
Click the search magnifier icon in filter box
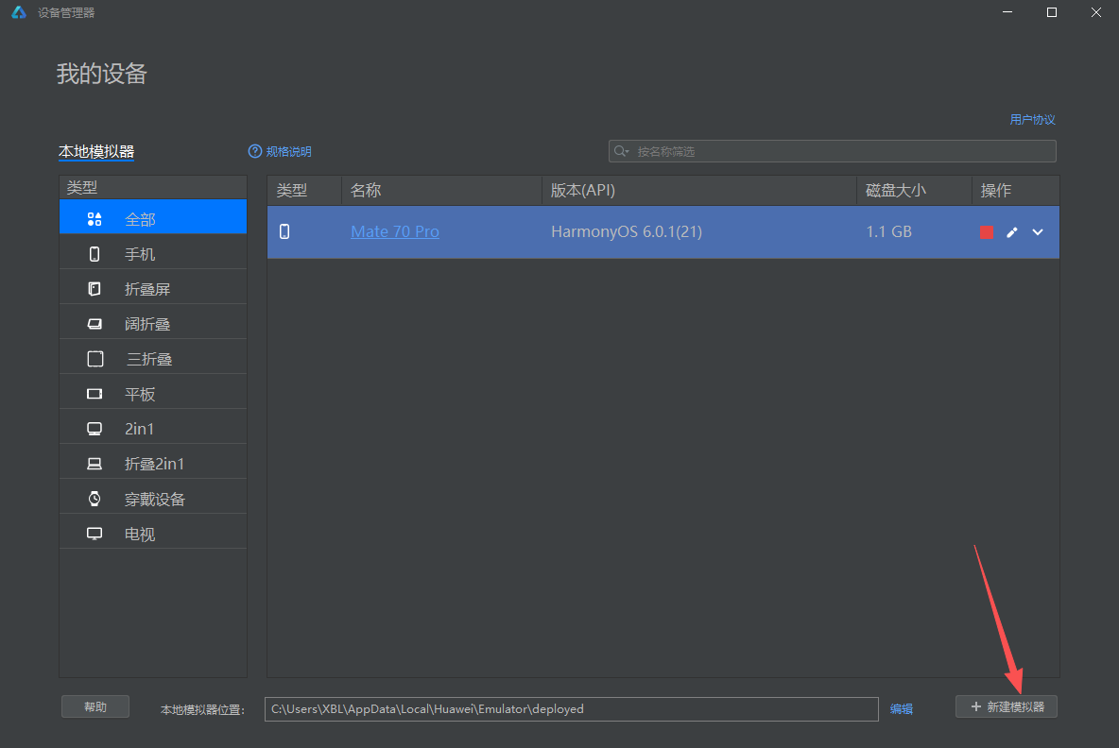point(621,151)
